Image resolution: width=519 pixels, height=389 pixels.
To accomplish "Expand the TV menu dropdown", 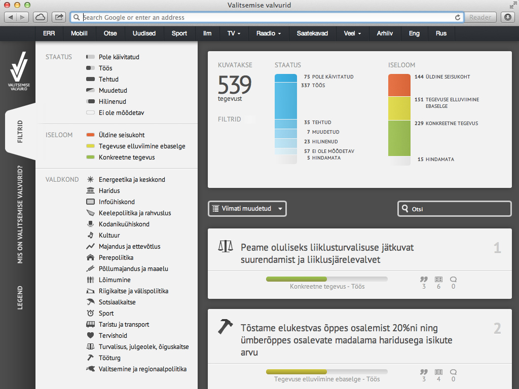I will pyautogui.click(x=234, y=33).
